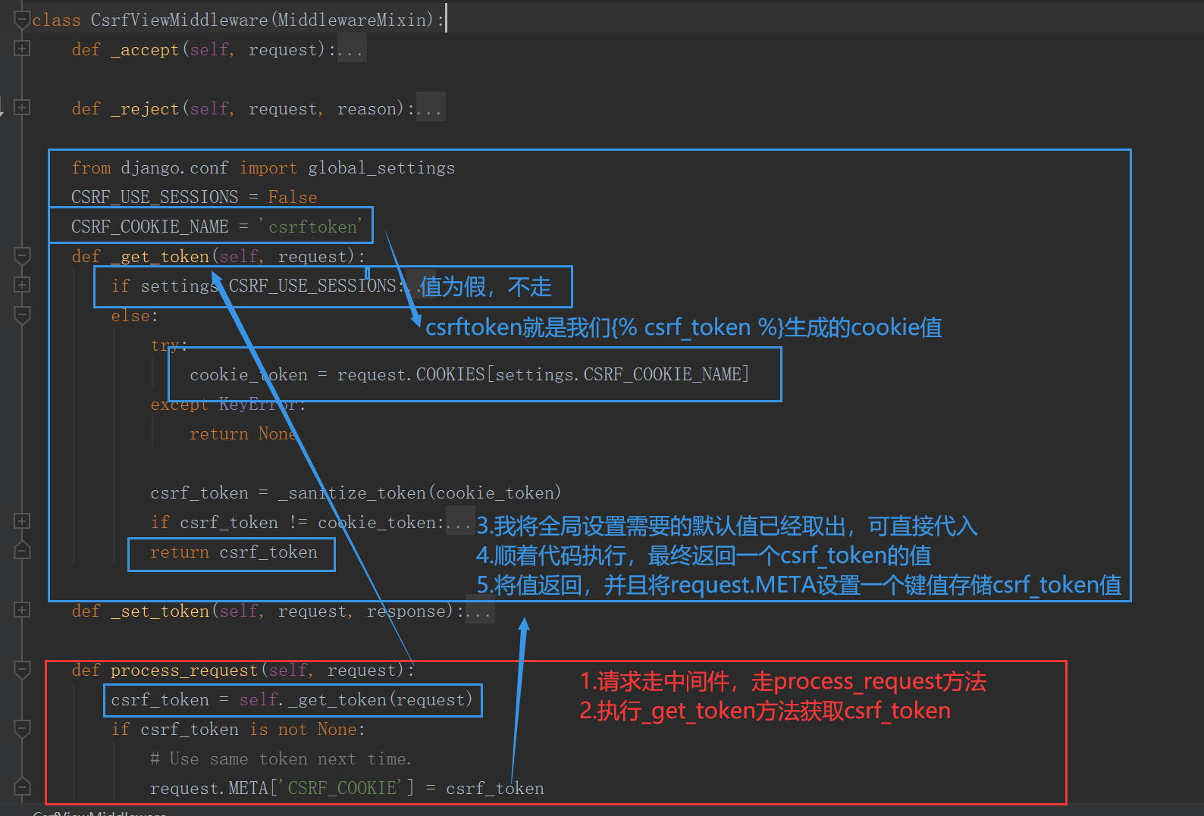Screen dimensions: 1204x816
Task: Click 'request.COOKIES' in the cookie_token assignment
Action: (x=411, y=374)
